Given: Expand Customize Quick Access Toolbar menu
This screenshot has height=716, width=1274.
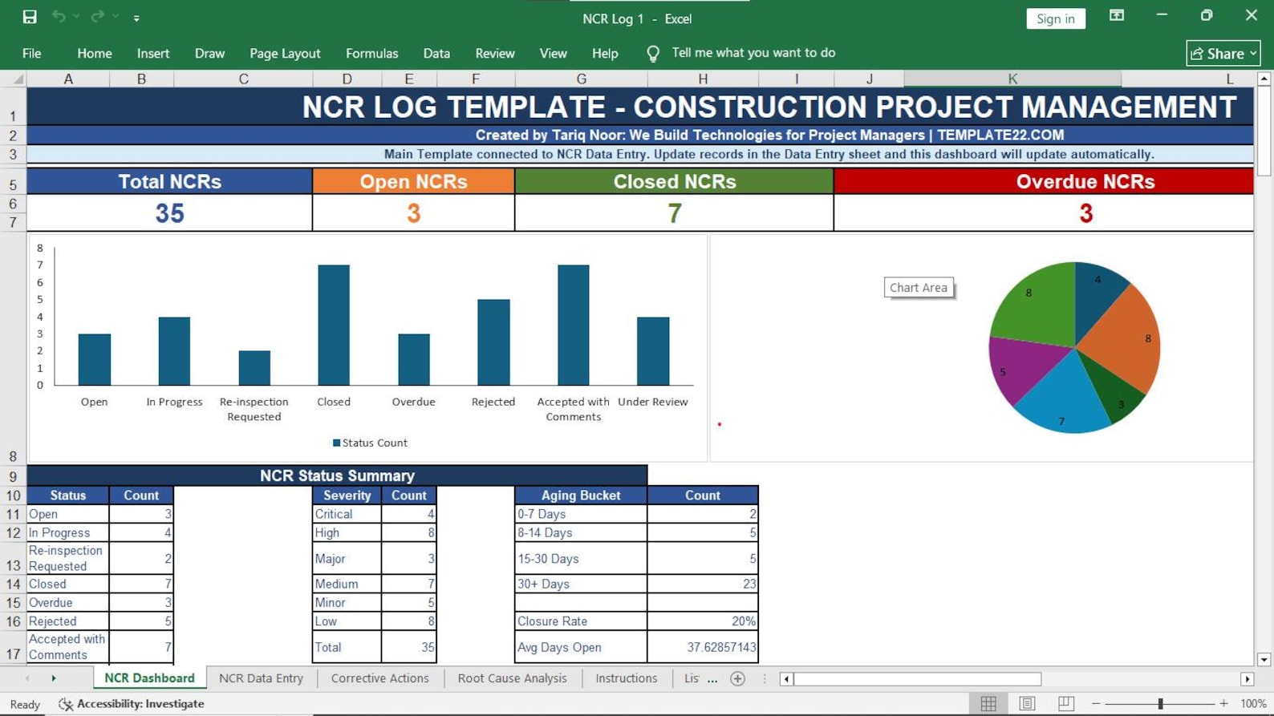Looking at the screenshot, I should (x=136, y=18).
